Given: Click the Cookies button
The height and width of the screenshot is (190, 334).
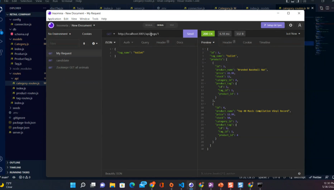Looking at the screenshot, I should pos(87,34).
